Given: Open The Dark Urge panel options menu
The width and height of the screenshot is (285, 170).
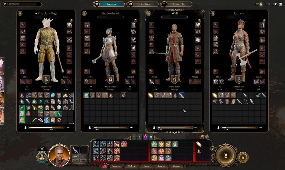Looking at the screenshot, I should 20,13.
